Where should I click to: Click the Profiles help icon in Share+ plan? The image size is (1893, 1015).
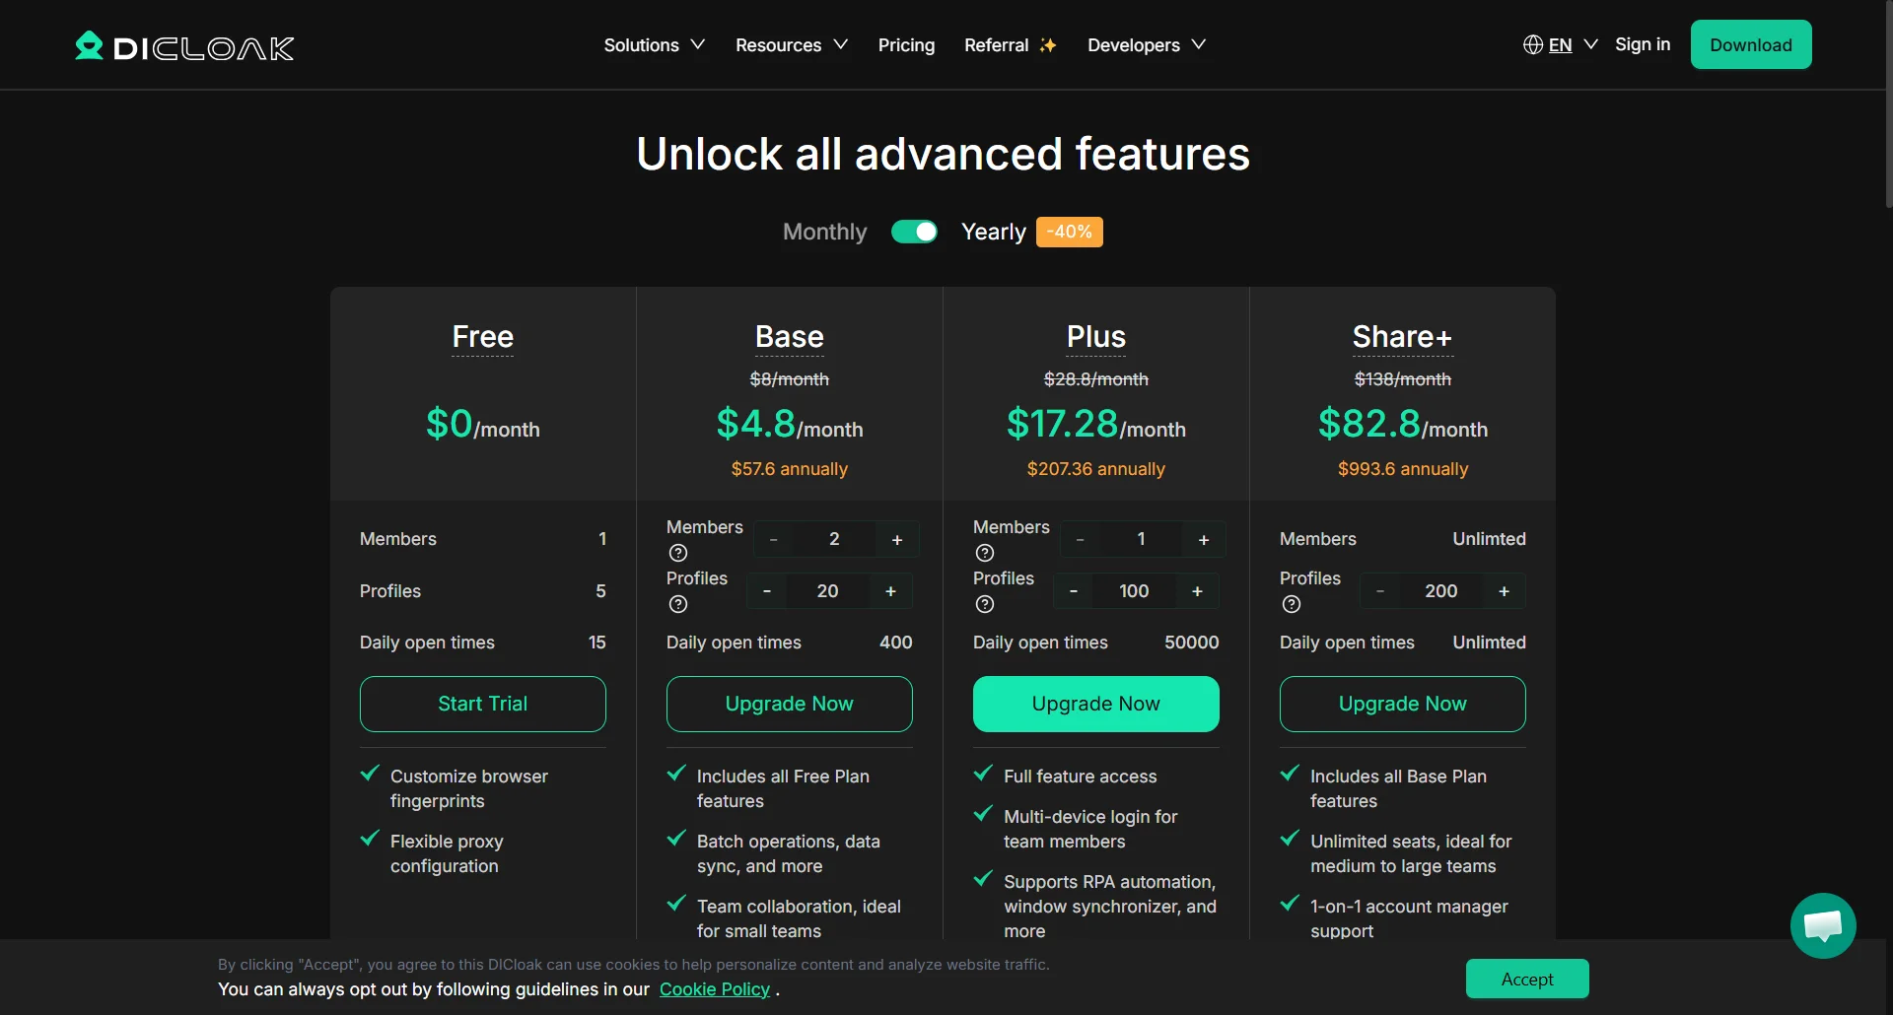[1291, 604]
